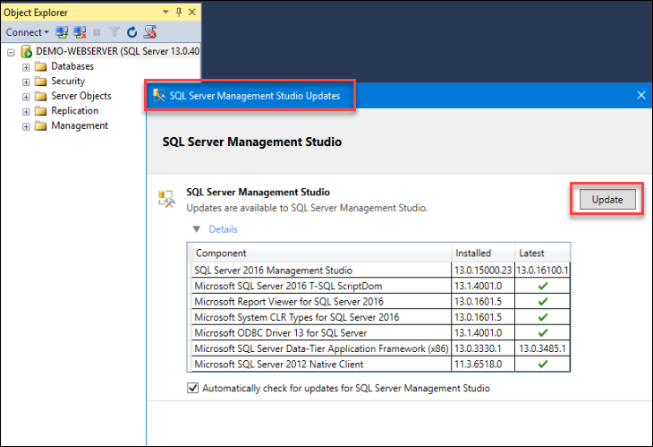
Task: Click the Installed column header
Action: (483, 253)
